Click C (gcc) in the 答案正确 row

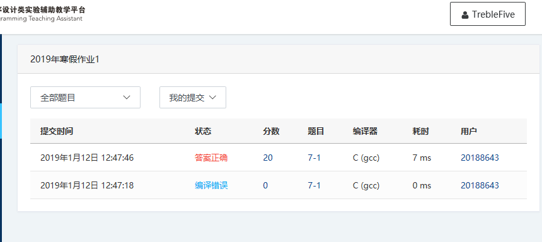pyautogui.click(x=366, y=158)
